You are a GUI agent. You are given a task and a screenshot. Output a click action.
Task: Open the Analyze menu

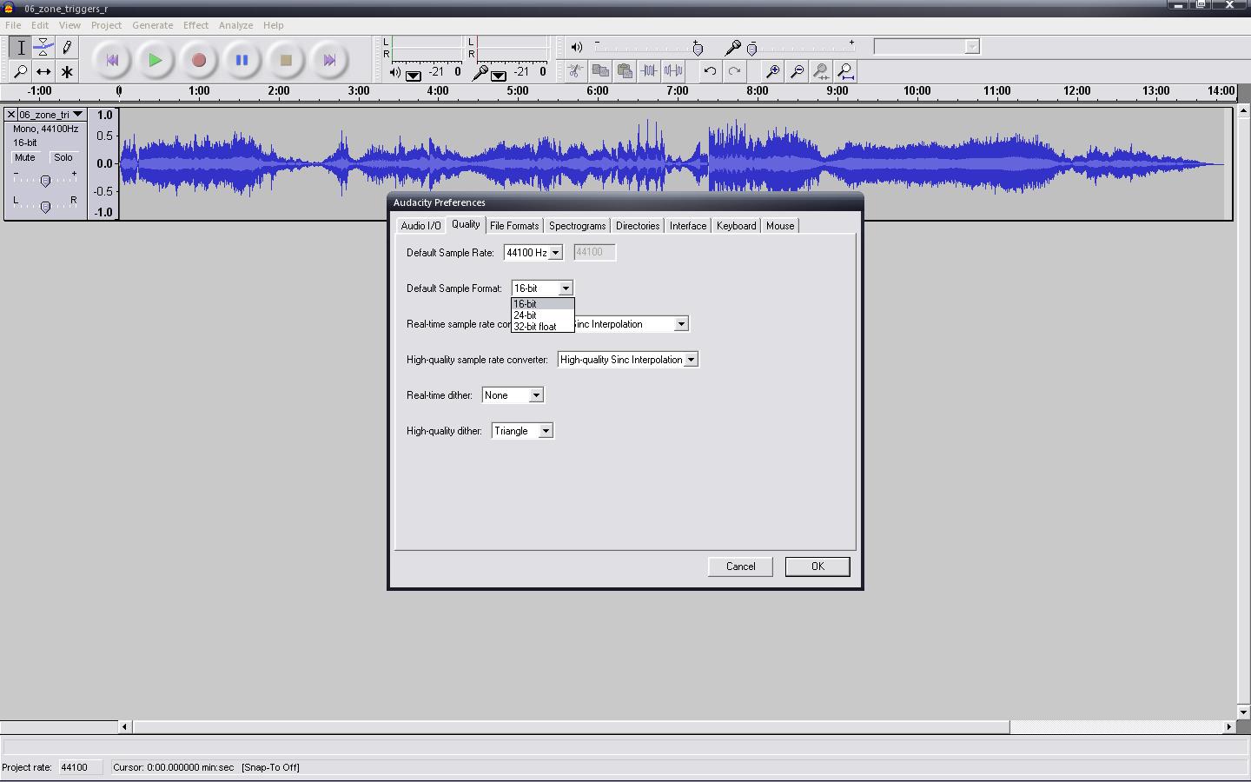tap(235, 25)
